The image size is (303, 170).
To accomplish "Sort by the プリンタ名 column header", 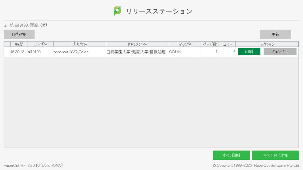I will coord(80,44).
